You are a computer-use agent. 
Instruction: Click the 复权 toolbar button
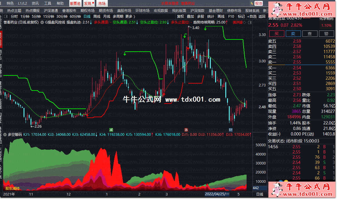pos(181,16)
